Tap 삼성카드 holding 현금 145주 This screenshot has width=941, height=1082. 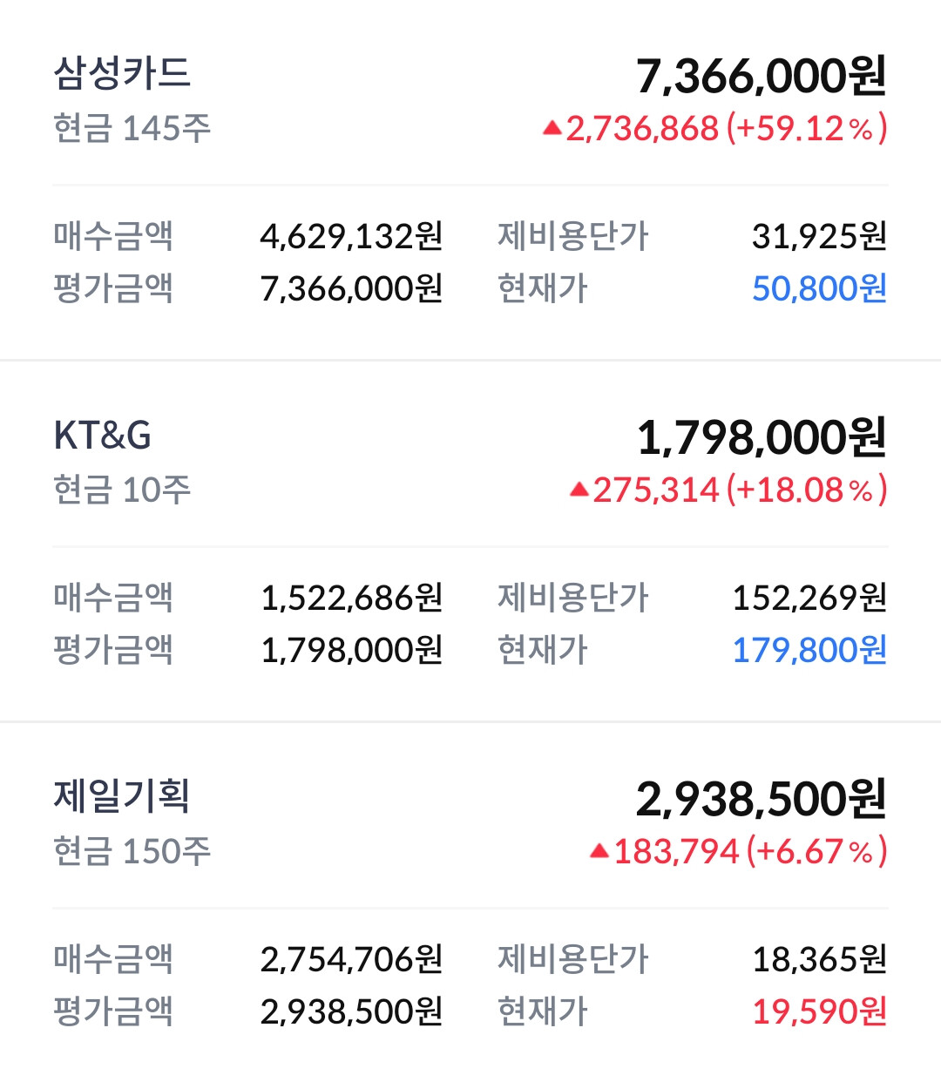[132, 129]
